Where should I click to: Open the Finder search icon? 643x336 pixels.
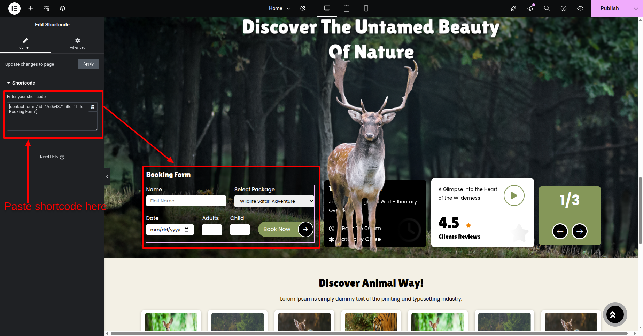pyautogui.click(x=547, y=8)
